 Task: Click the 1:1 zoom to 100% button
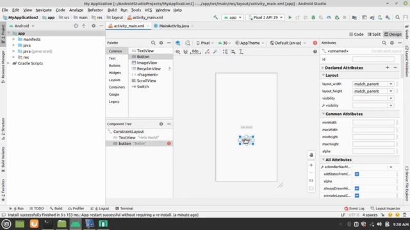click(311, 180)
